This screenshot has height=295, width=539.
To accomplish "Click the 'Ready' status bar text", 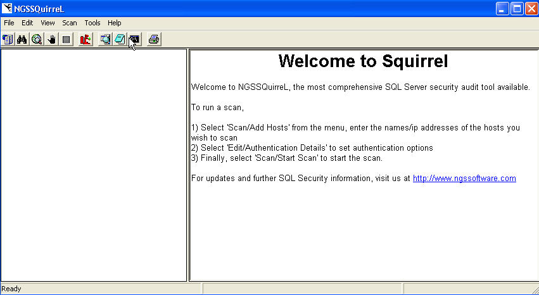I will click(11, 289).
